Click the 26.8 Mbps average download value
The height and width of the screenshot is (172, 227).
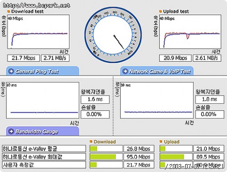click(x=139, y=148)
